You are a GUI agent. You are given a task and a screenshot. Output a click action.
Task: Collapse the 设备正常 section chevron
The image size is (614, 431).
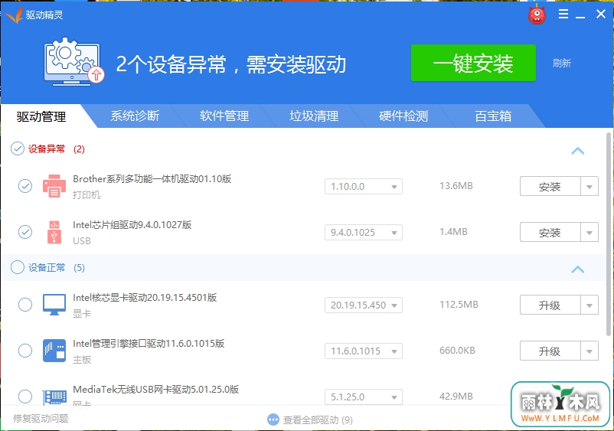point(577,269)
